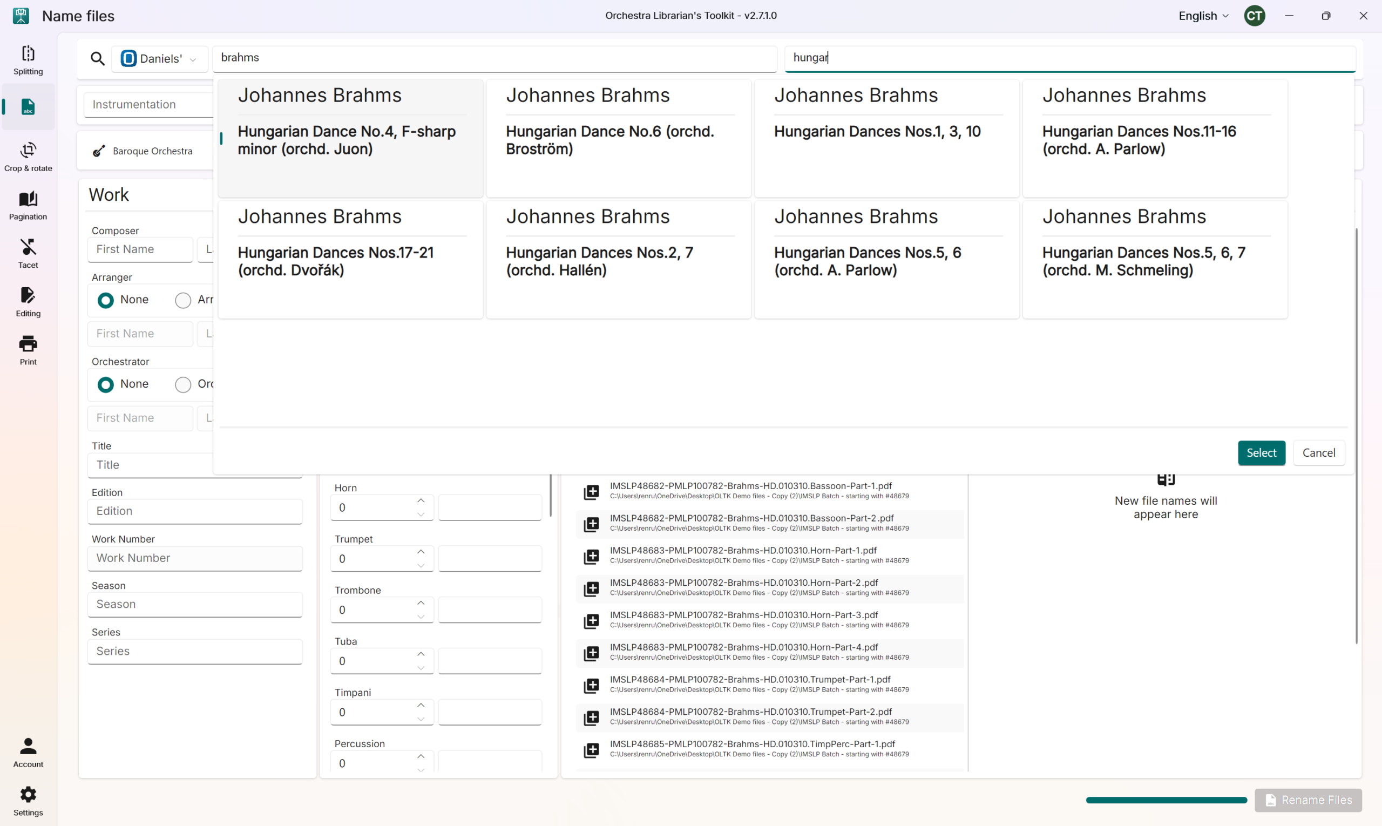Select Arr radio under Arranger
Image resolution: width=1382 pixels, height=826 pixels.
(182, 300)
